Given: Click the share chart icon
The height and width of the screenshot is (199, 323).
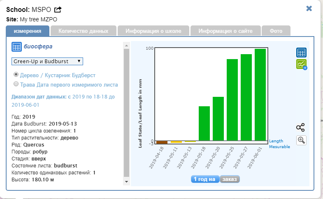Looking at the screenshot, I should (x=300, y=127).
